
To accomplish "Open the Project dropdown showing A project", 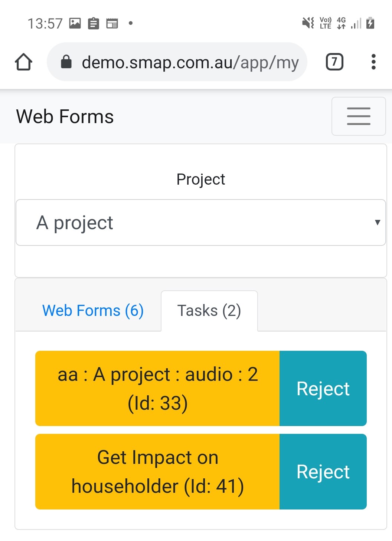I will coord(200,222).
